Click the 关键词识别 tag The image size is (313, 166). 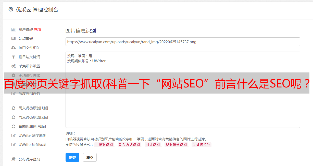coord(201,145)
